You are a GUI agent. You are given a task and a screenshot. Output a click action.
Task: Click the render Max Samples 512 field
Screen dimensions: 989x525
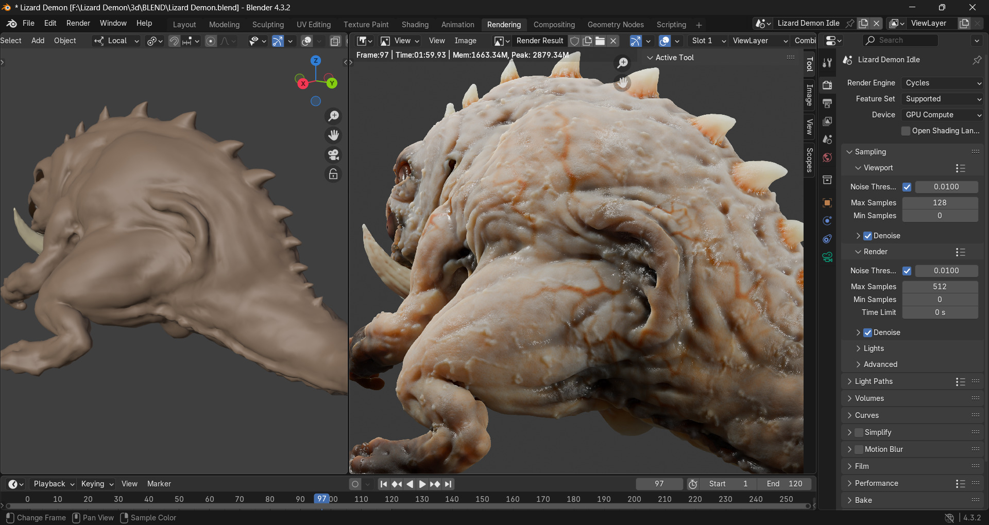coord(940,287)
